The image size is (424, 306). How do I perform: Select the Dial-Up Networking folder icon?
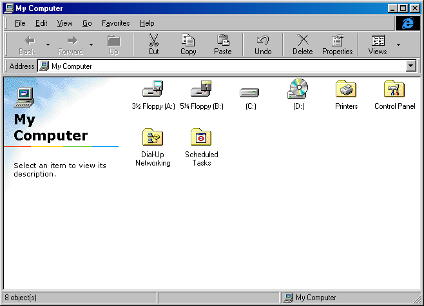153,137
